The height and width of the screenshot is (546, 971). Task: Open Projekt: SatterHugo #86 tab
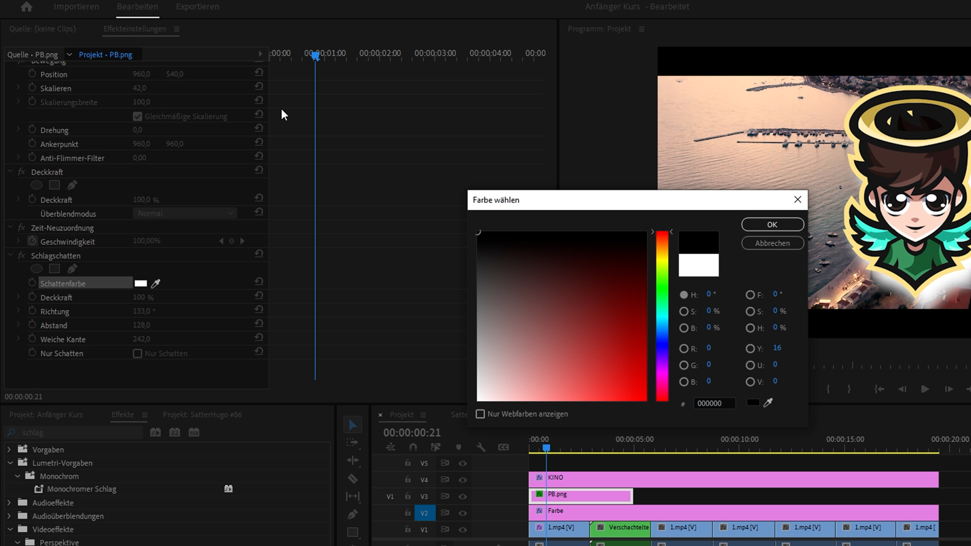[x=202, y=415]
